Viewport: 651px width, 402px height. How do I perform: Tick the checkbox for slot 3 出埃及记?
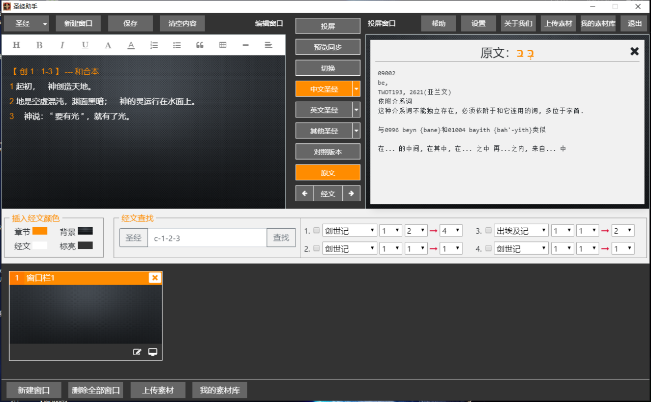click(488, 231)
